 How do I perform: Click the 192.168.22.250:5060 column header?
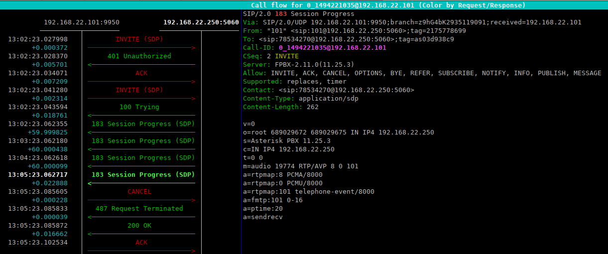tap(201, 22)
